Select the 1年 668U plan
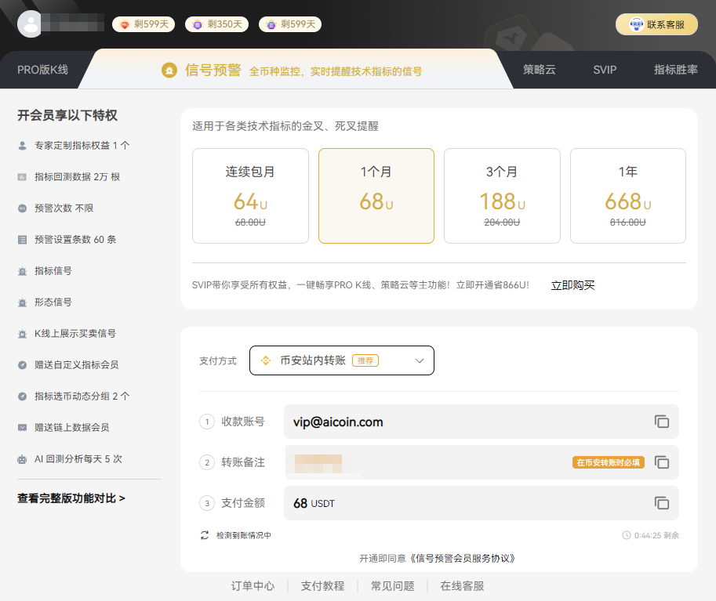 627,196
